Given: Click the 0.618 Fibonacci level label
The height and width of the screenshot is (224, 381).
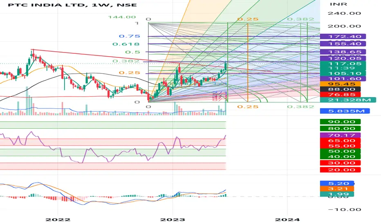Looking at the screenshot, I should coord(126,44).
